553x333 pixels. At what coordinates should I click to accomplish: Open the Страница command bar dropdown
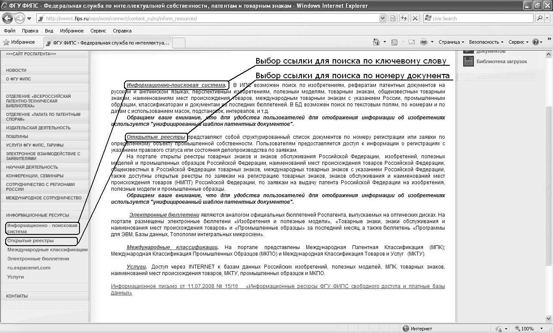(451, 42)
